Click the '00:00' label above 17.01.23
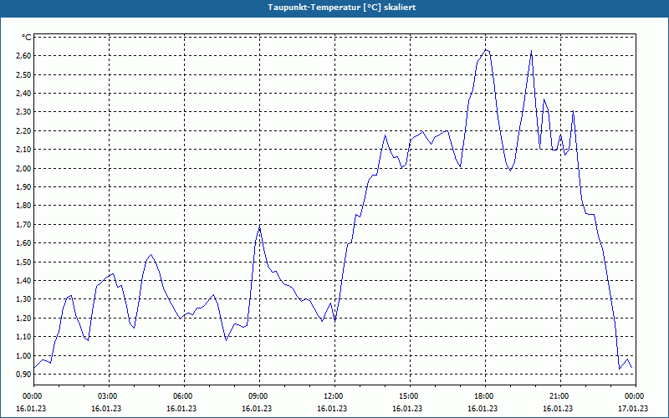Screen dimensions: 669x418 (633, 396)
